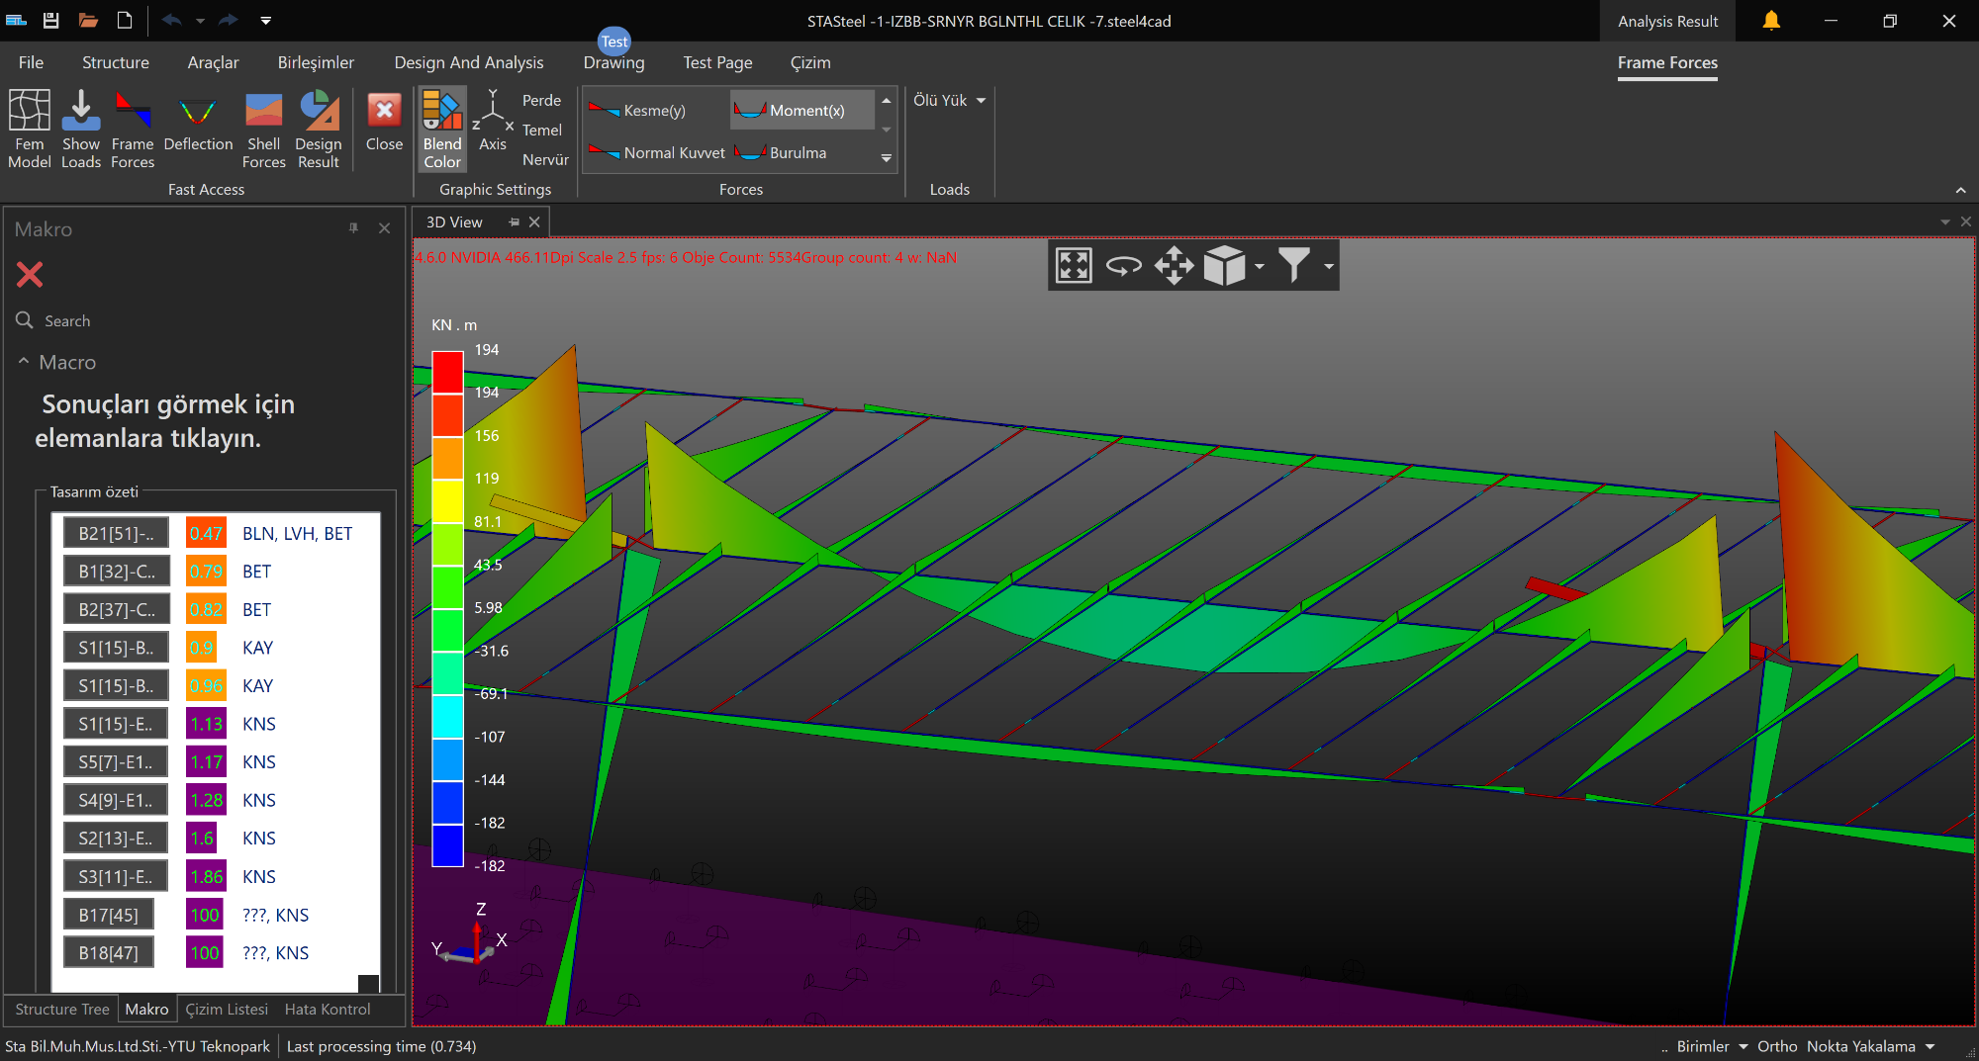Select the Moment(x) force diagram
1979x1061 pixels.
[801, 110]
